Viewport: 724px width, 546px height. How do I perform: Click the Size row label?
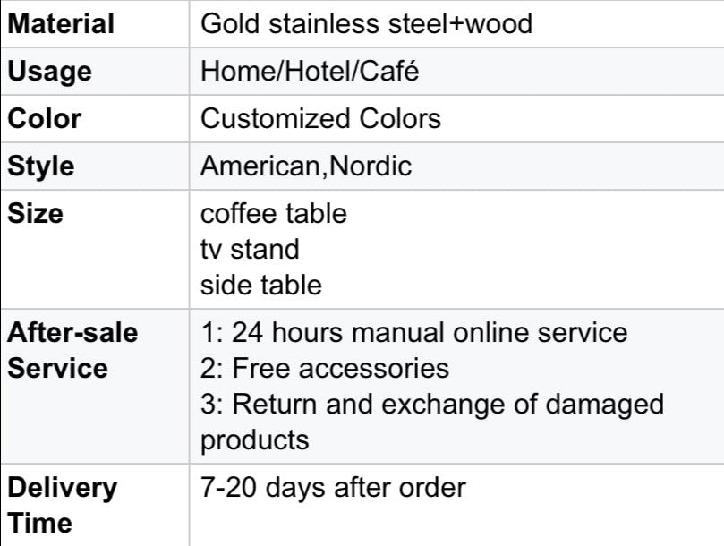point(36,213)
